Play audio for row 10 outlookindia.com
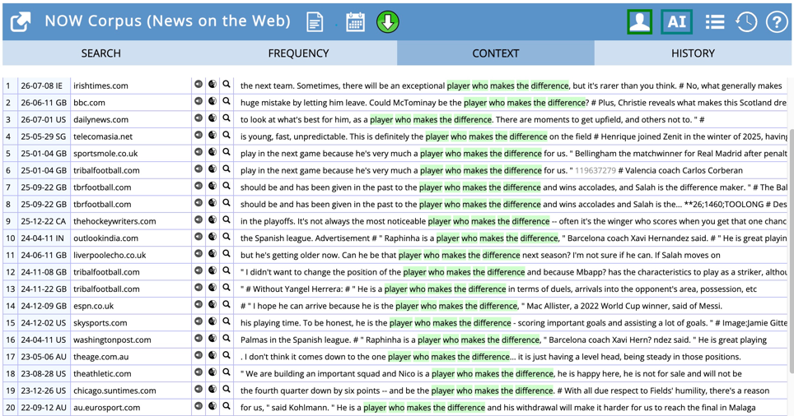This screenshot has height=416, width=794. click(198, 237)
